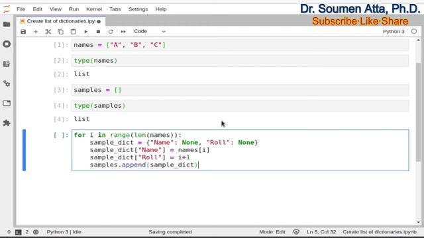424x238 pixels.
Task: Click the notebook filename in status bar
Action: [380, 232]
